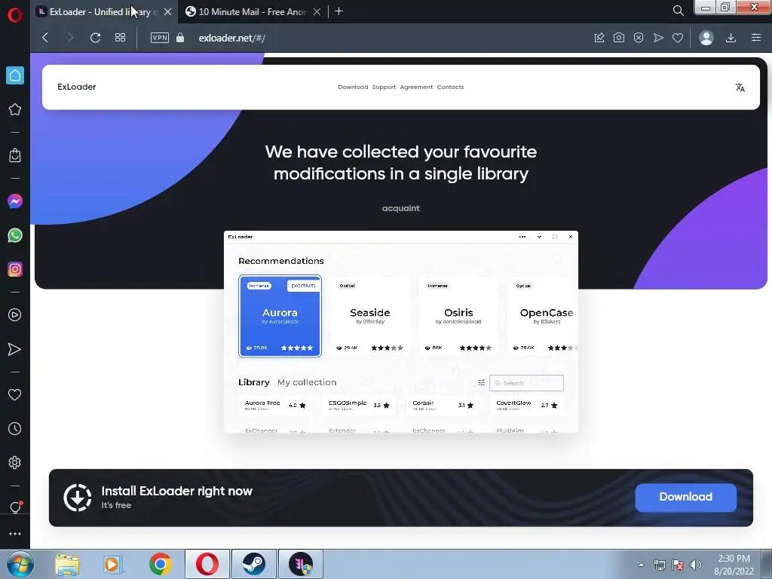The width and height of the screenshot is (772, 579).
Task: Click the blue Download button
Action: click(686, 498)
